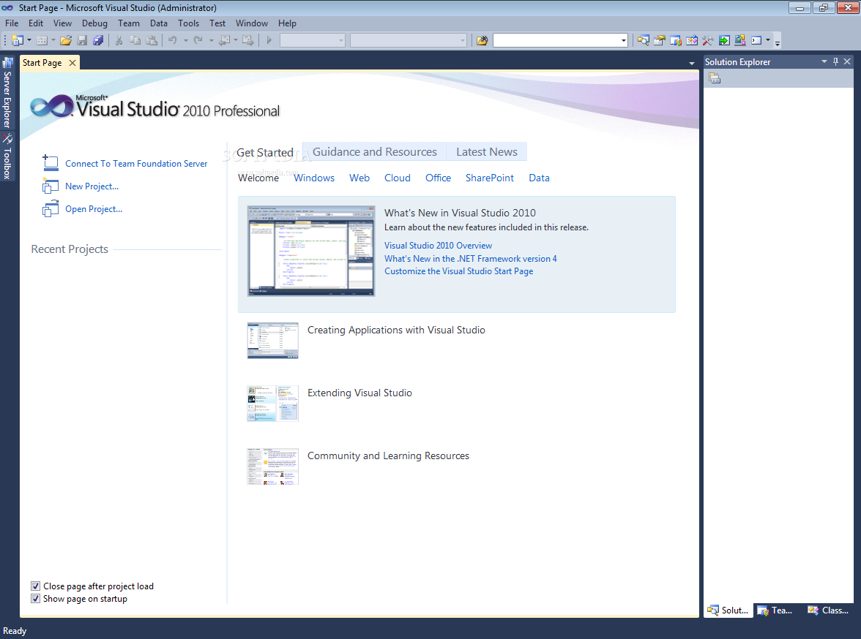Expand the New Project icon dropdown
The height and width of the screenshot is (639, 861).
click(x=28, y=40)
